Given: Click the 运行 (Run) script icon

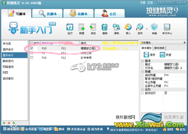Looking at the screenshot, I should click(x=70, y=27).
